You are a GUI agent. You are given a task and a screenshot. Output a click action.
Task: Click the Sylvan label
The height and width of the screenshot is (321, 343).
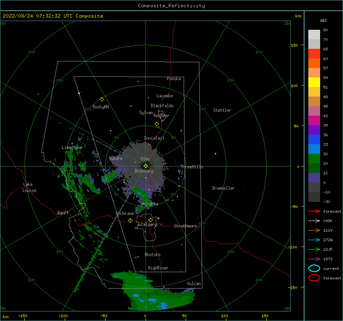146,113
